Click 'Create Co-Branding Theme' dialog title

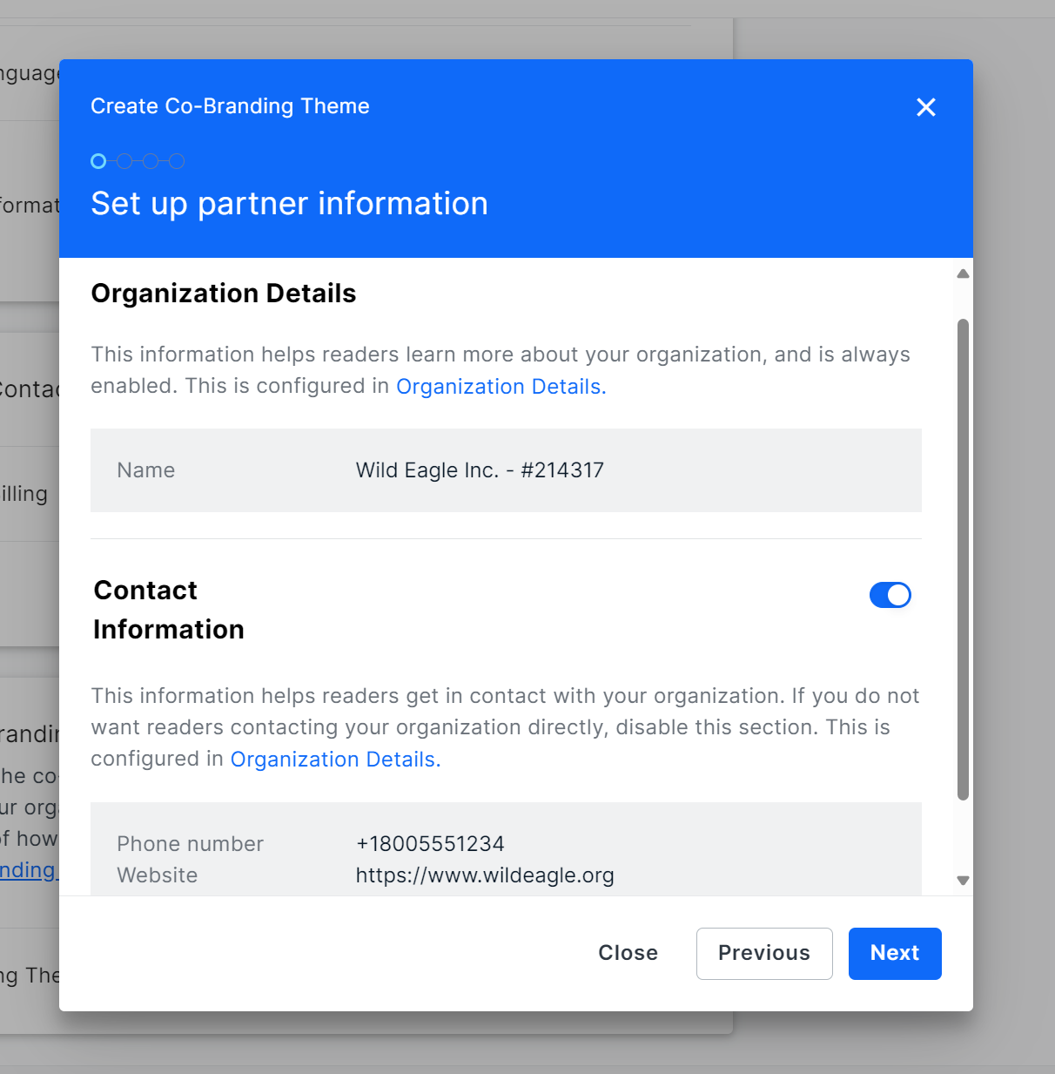[x=230, y=106]
